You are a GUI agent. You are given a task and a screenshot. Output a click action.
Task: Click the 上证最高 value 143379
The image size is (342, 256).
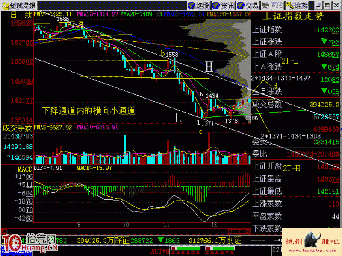point(328,179)
